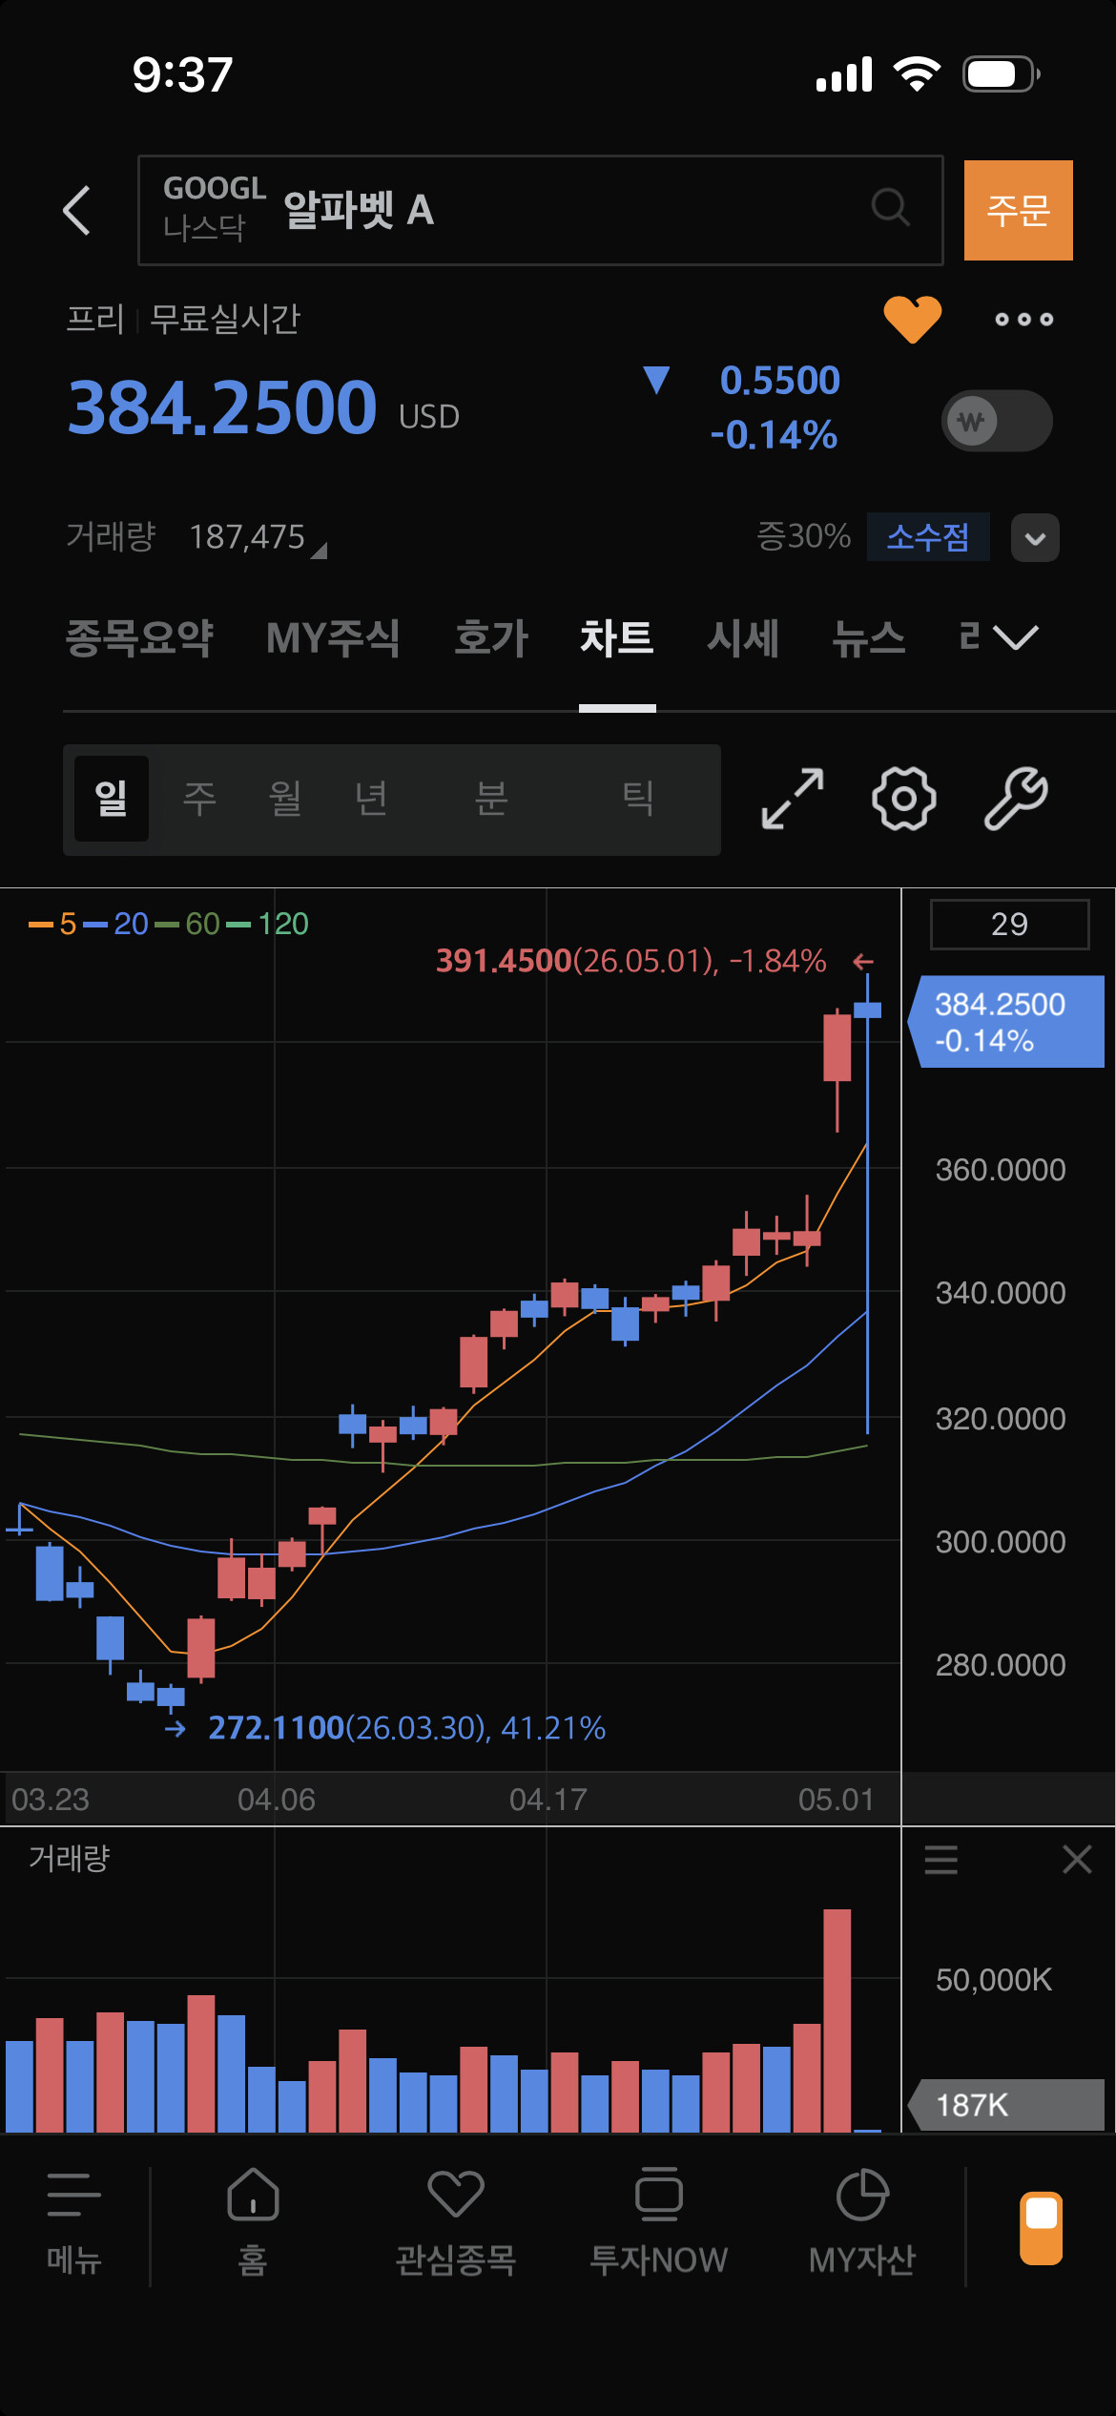Viewport: 1116px width, 2416px height.
Task: Expand the 거래량 187,475 detail triangle
Action: point(319,551)
